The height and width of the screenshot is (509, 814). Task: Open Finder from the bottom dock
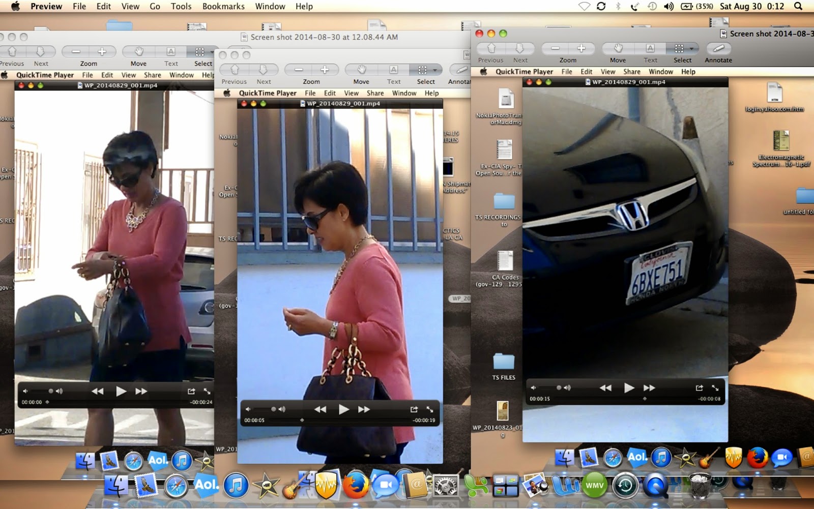click(x=116, y=486)
